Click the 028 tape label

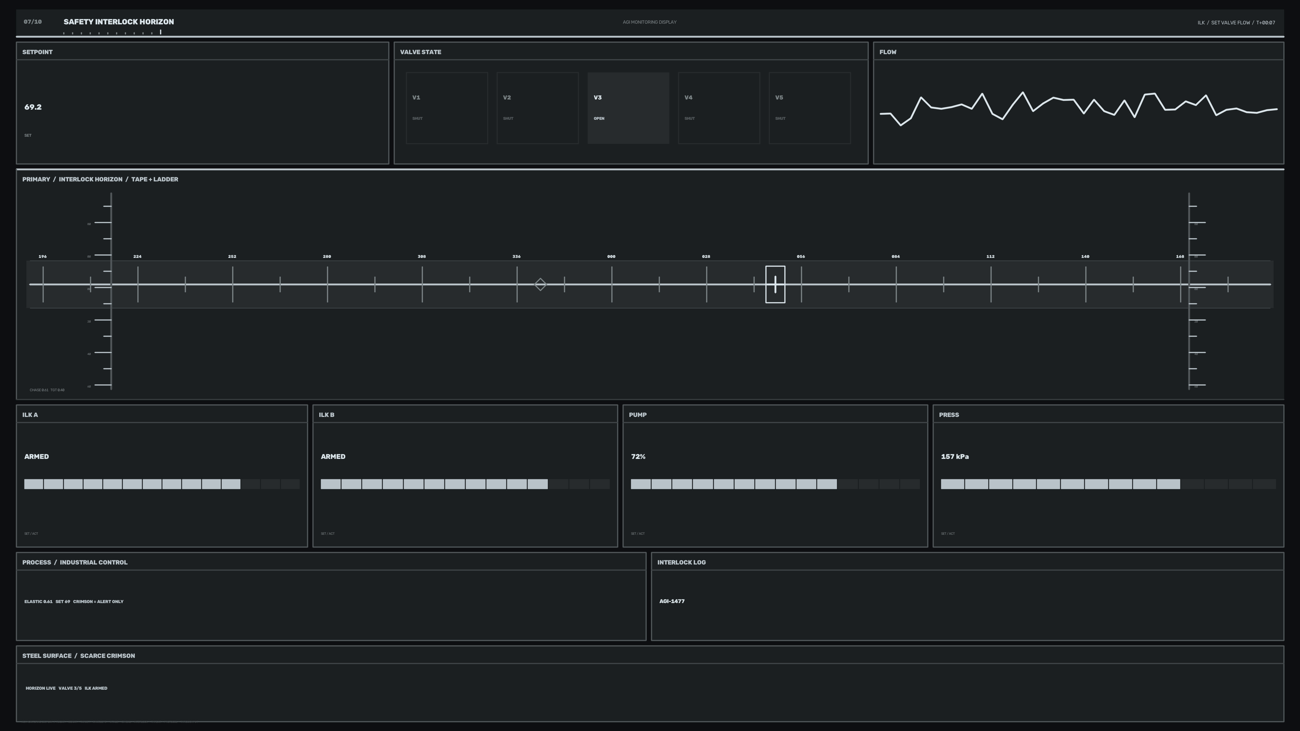(706, 256)
